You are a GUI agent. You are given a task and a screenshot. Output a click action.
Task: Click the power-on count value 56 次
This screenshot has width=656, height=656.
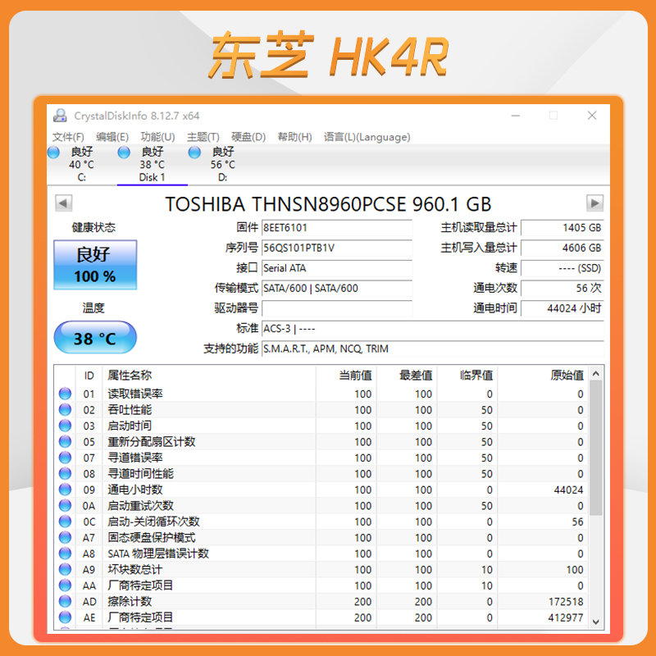tap(563, 289)
